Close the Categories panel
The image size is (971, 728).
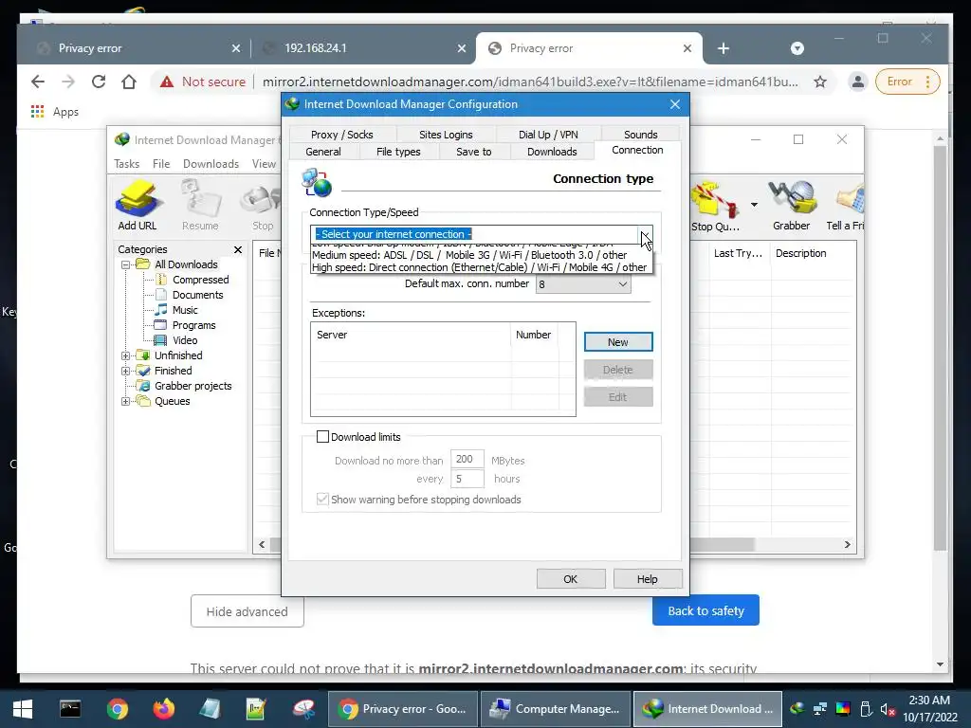coord(238,249)
